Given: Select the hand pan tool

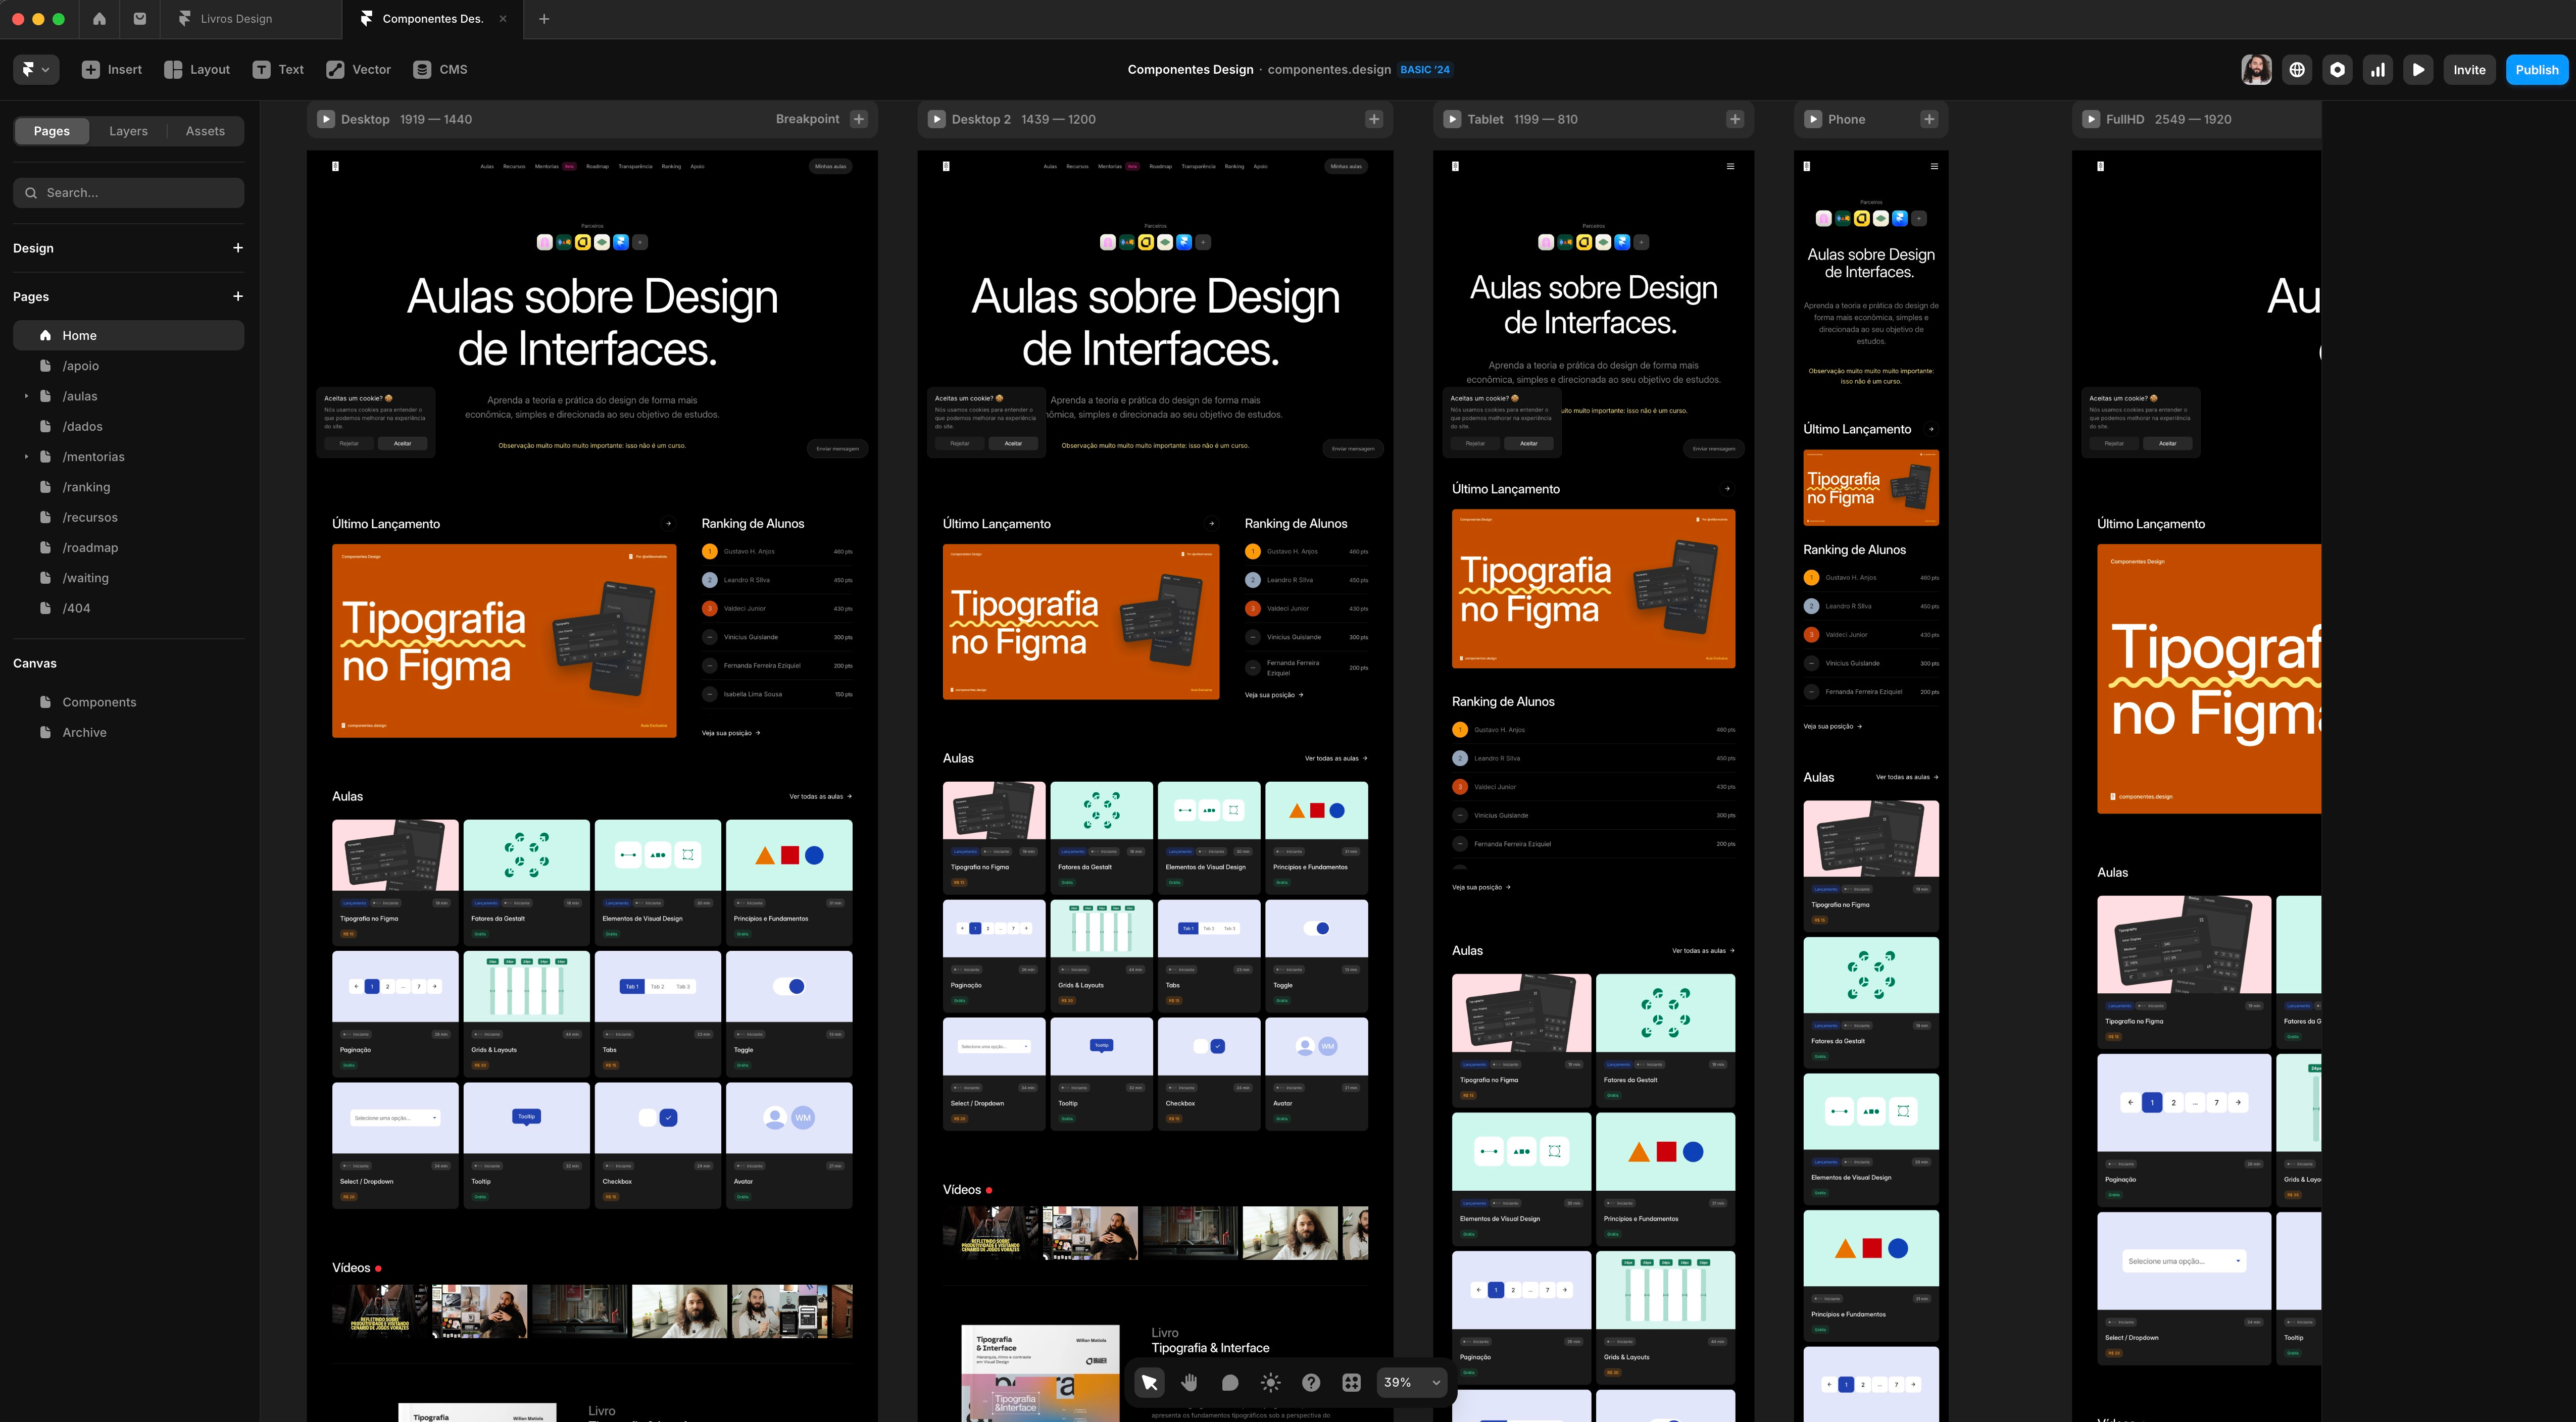Looking at the screenshot, I should point(1189,1382).
